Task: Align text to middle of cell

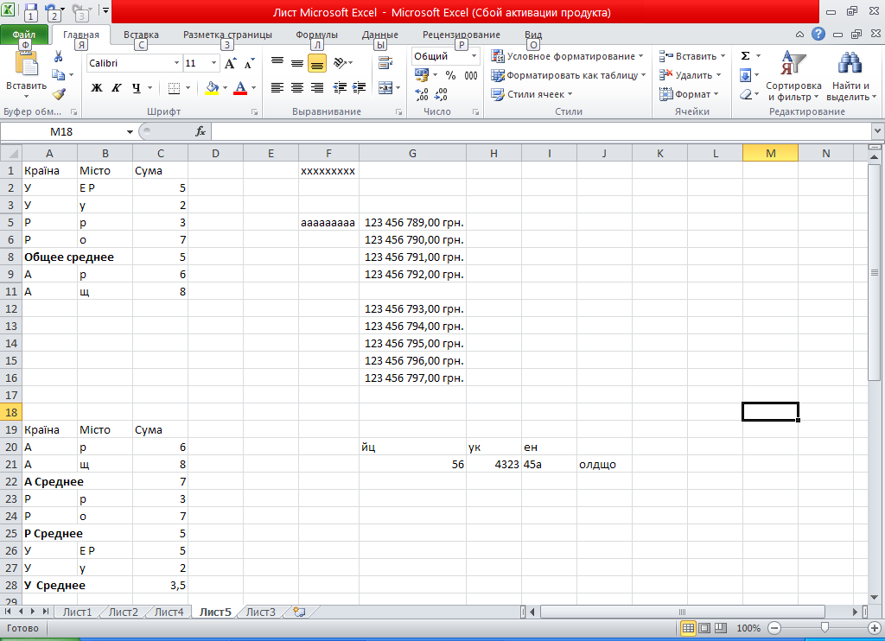Action: tap(297, 63)
